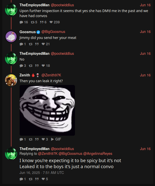
Task: Click the Goosmus verified badge
Action: point(38,32)
